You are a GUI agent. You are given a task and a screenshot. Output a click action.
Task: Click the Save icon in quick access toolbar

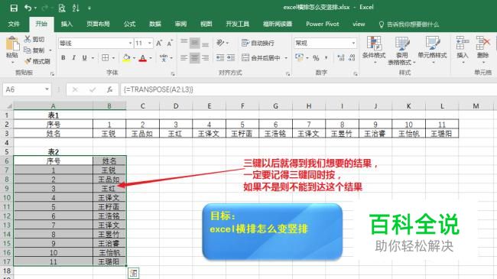click(14, 8)
